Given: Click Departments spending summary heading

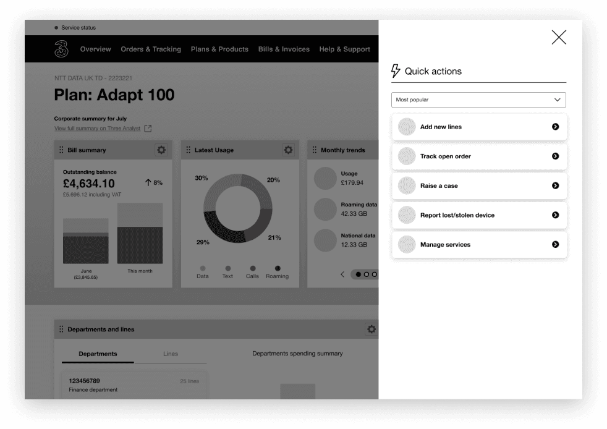Looking at the screenshot, I should (x=297, y=354).
